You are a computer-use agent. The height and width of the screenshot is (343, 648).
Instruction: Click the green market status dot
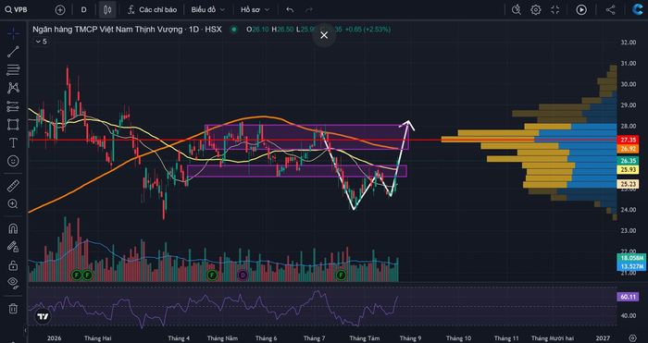234,30
